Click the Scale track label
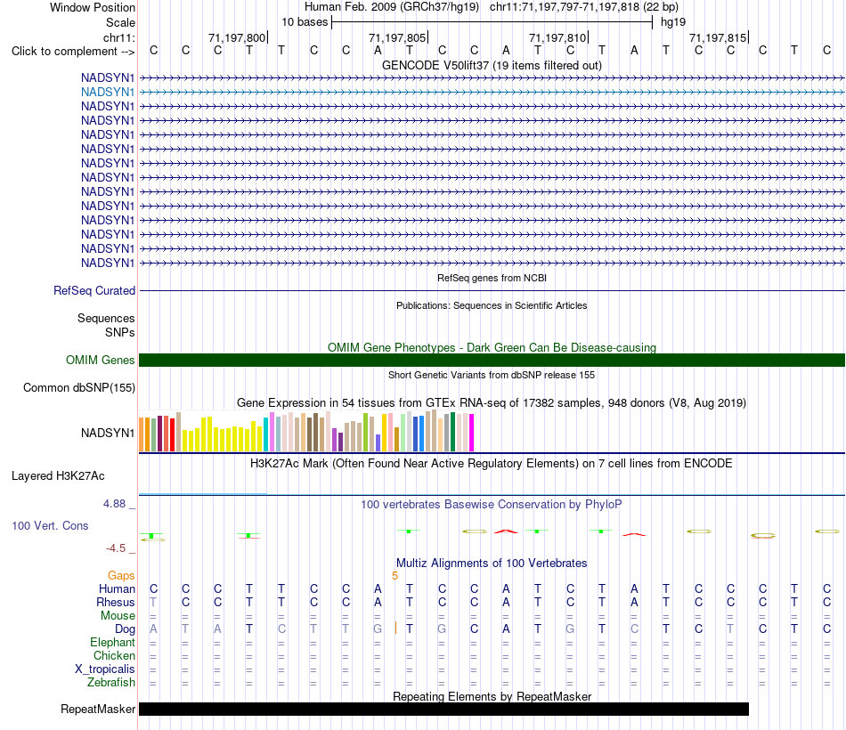The image size is (846, 730). (x=120, y=22)
